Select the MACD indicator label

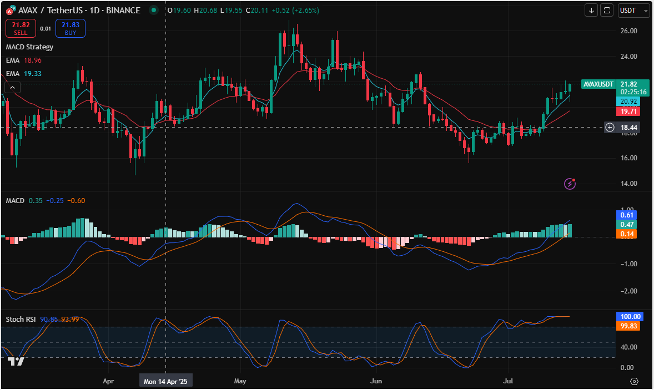tap(15, 201)
